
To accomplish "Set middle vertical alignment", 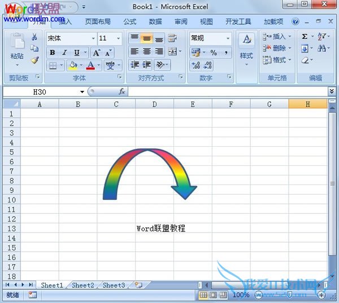I will click(146, 38).
